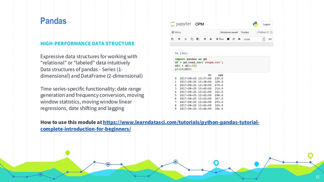
Task: Click the Python logo icon
Action: pos(255,24)
